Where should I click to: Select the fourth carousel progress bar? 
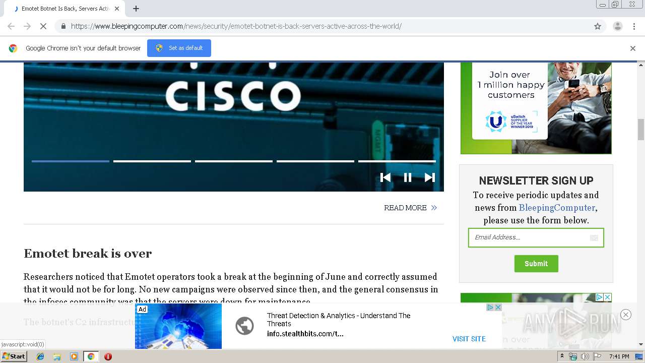click(x=315, y=161)
